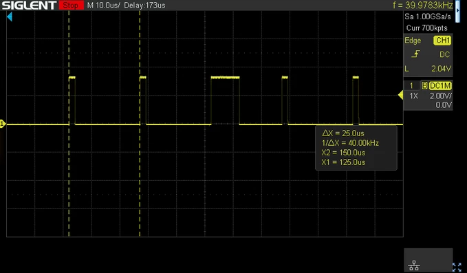The height and width of the screenshot is (273, 467).
Task: Click the Sa 1.00GSa/s sample rate
Action: (x=428, y=17)
